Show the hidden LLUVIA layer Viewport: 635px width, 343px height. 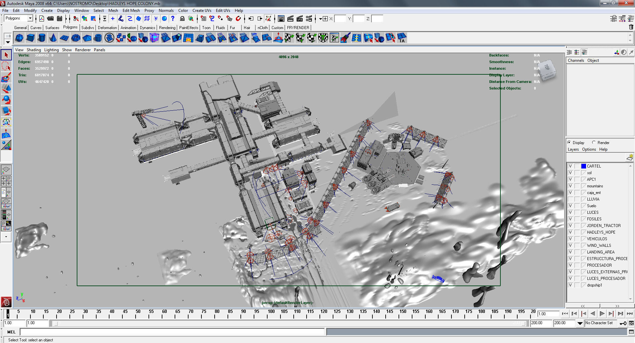(571, 199)
